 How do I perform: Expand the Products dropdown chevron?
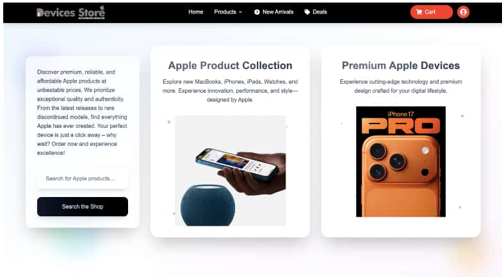pyautogui.click(x=241, y=12)
